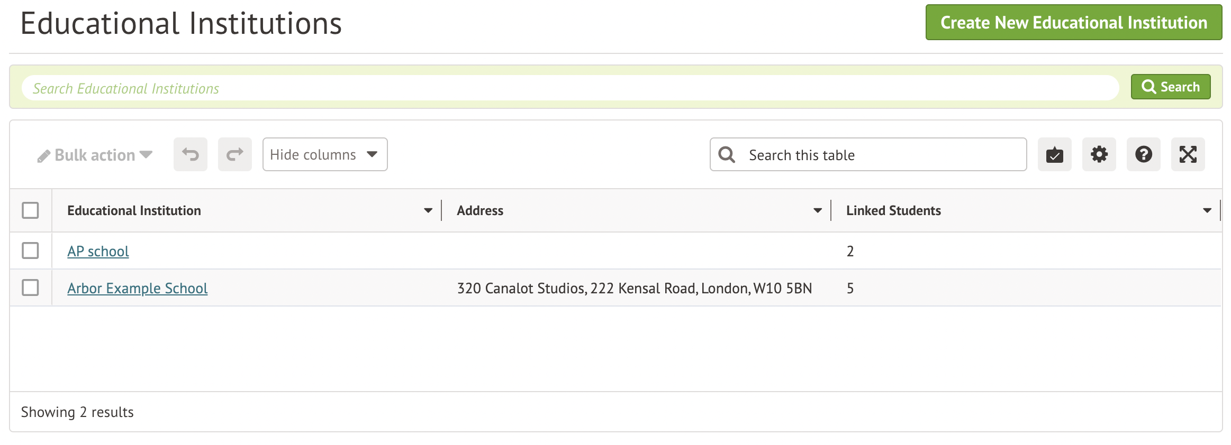Screen dimensions: 1231x445
Task: Click the undo arrow icon
Action: [x=191, y=154]
